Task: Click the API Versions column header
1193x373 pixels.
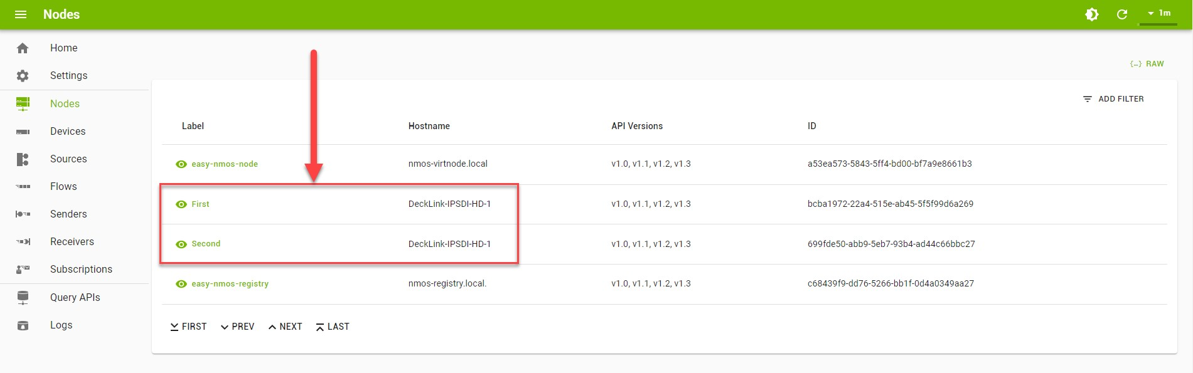Action: click(x=637, y=126)
